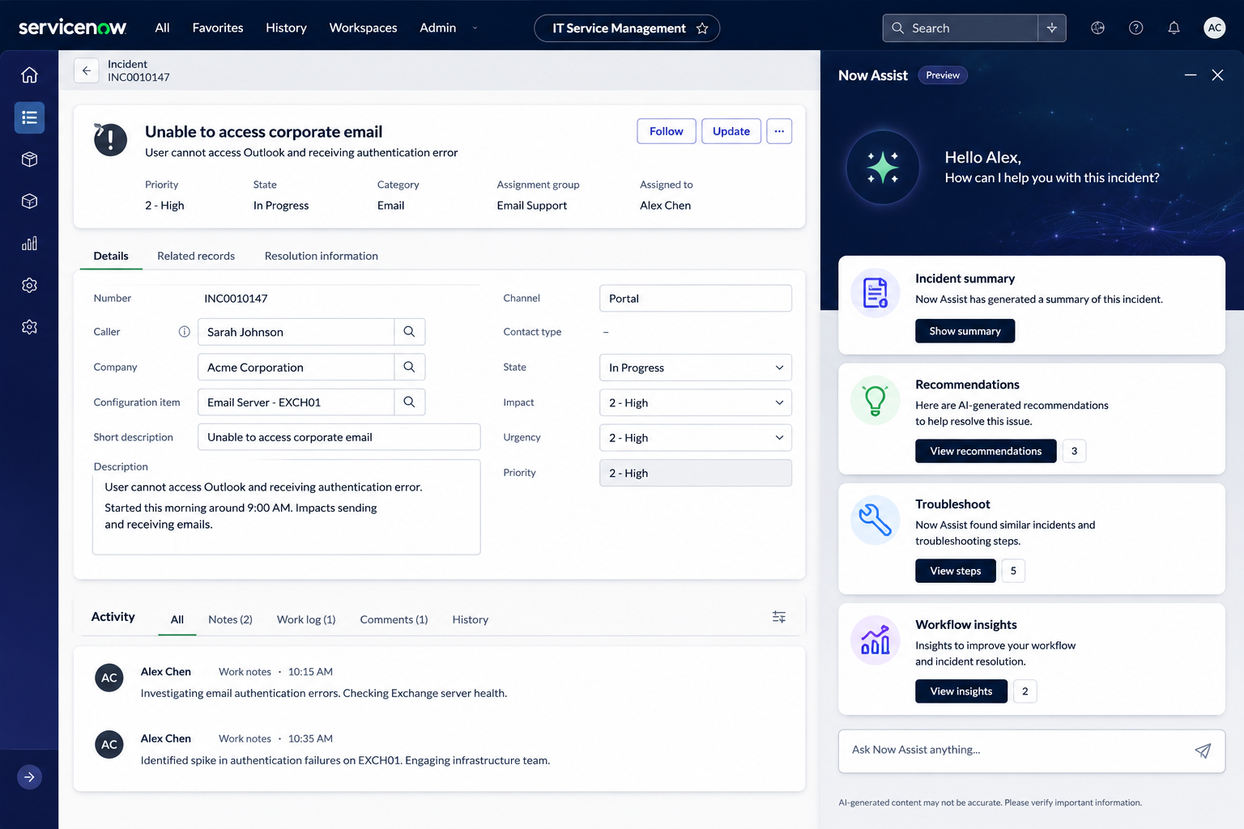Viewport: 1244px width, 829px height.
Task: Open the Urgency dropdown
Action: tap(696, 438)
